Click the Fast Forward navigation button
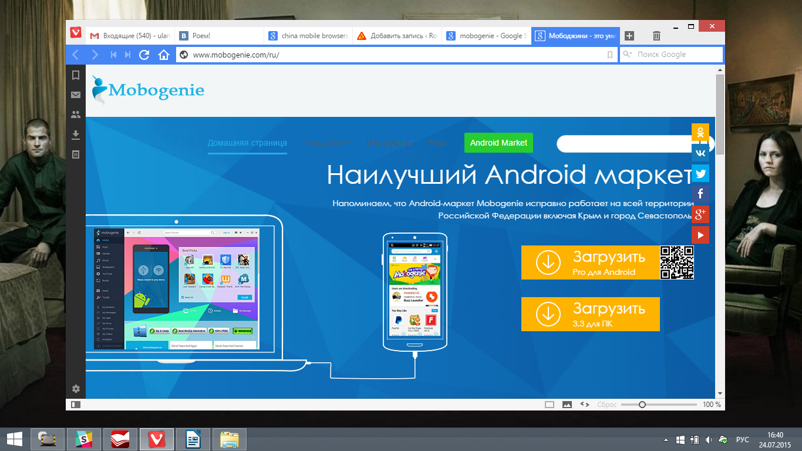This screenshot has width=802, height=451. click(x=127, y=55)
